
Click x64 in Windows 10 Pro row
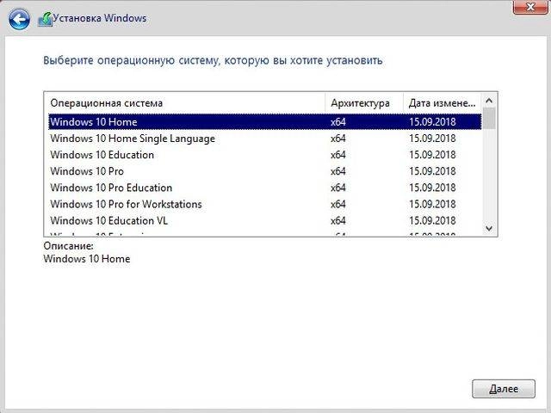[338, 171]
